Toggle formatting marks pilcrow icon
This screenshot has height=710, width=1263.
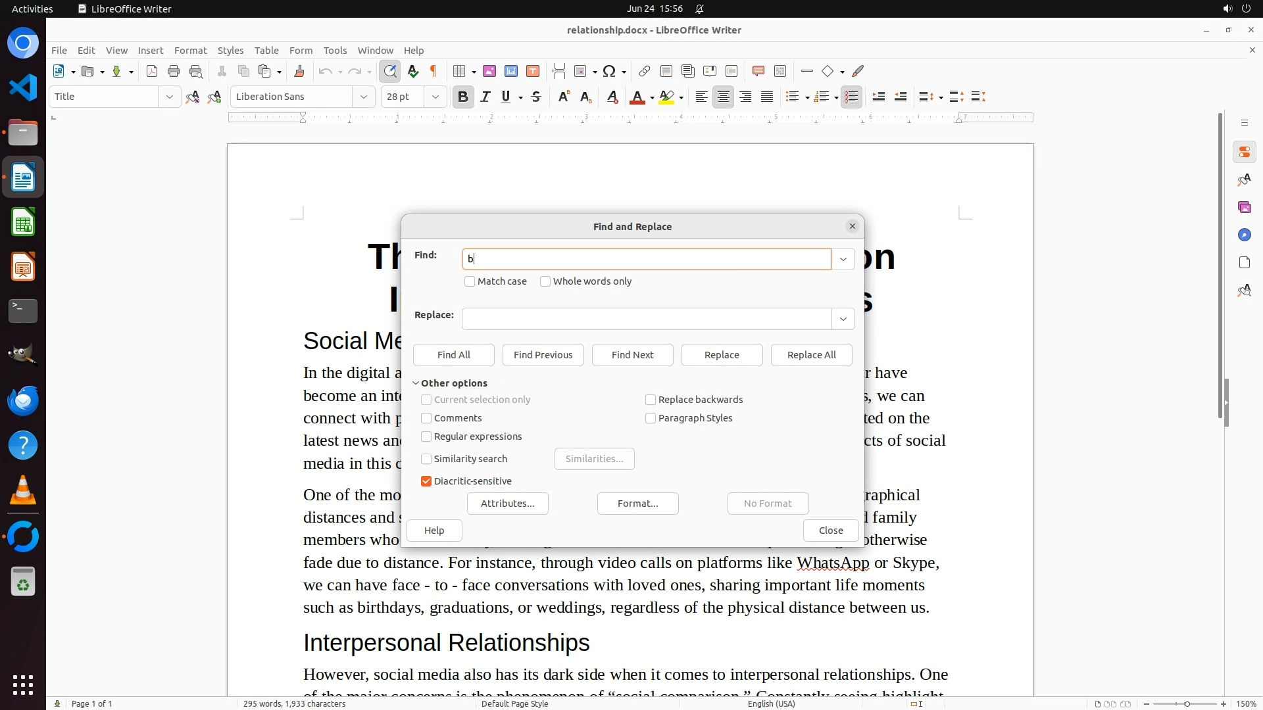(x=433, y=71)
